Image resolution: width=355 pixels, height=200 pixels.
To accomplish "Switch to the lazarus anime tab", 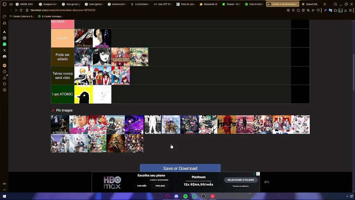I will 117,4.
